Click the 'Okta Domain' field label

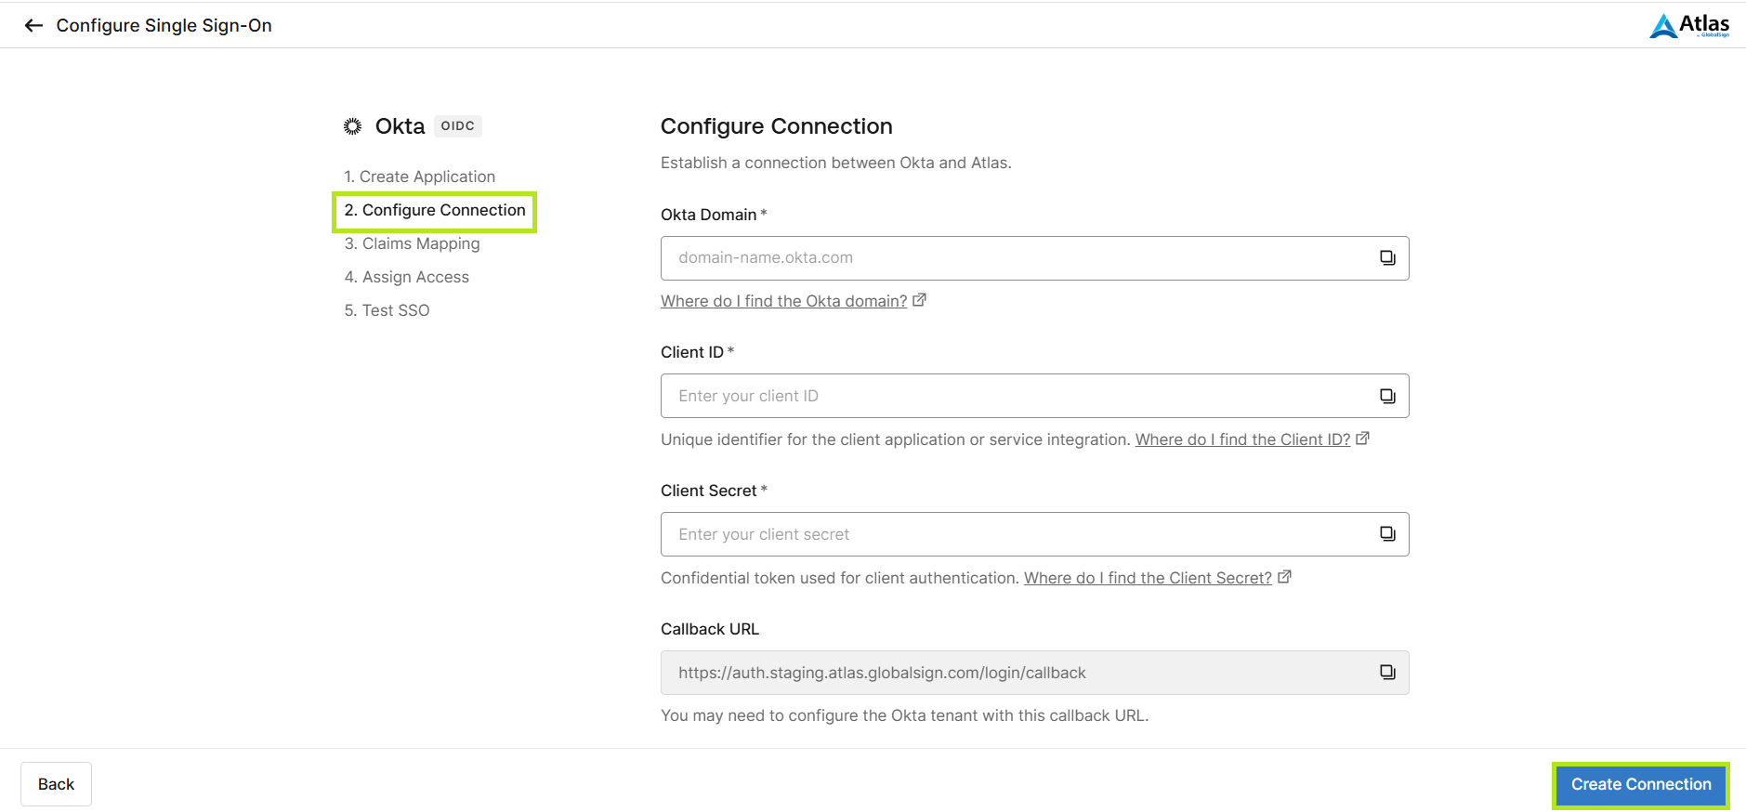coord(709,215)
